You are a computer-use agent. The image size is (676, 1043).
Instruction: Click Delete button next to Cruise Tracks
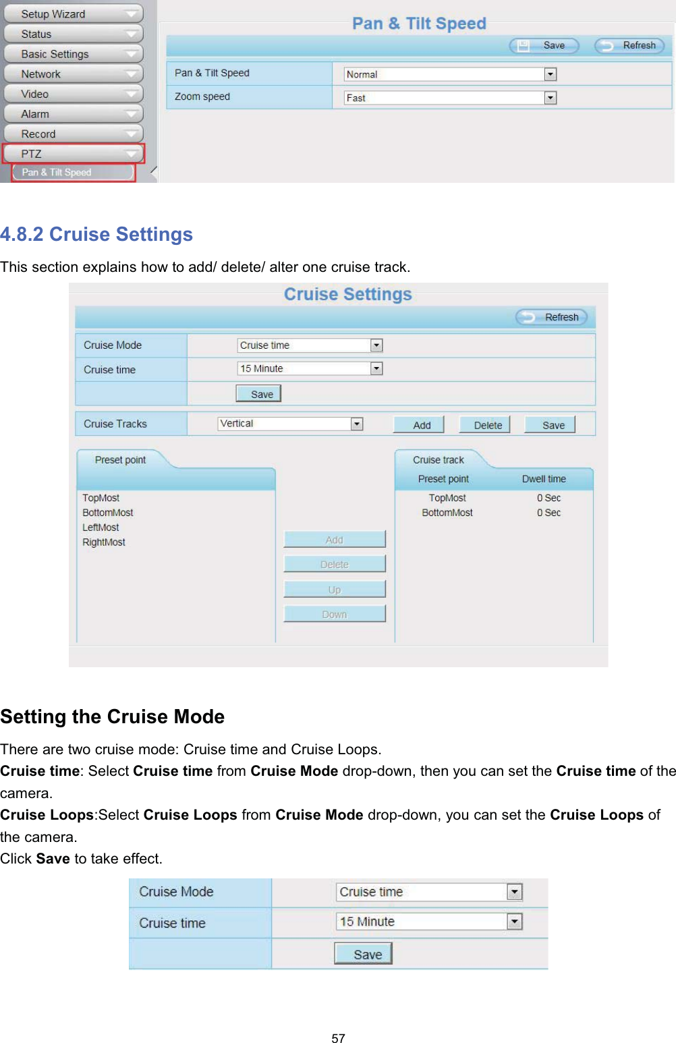pyautogui.click(x=484, y=425)
